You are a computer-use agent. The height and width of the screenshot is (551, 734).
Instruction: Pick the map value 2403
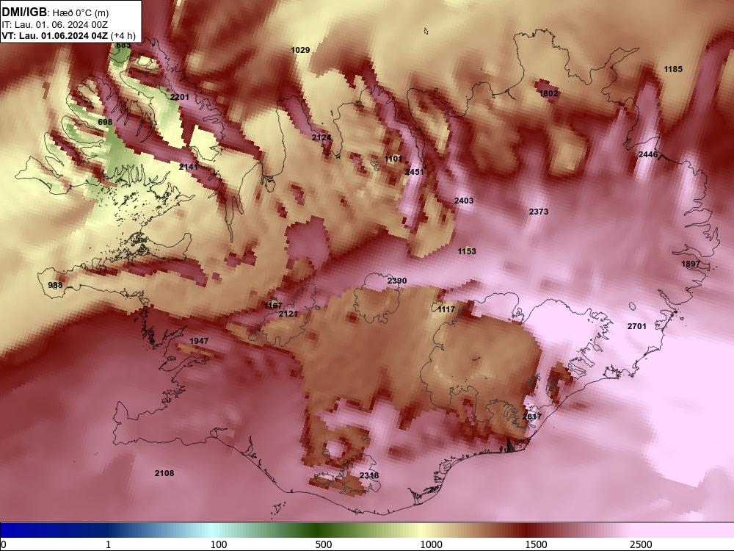[x=464, y=201]
